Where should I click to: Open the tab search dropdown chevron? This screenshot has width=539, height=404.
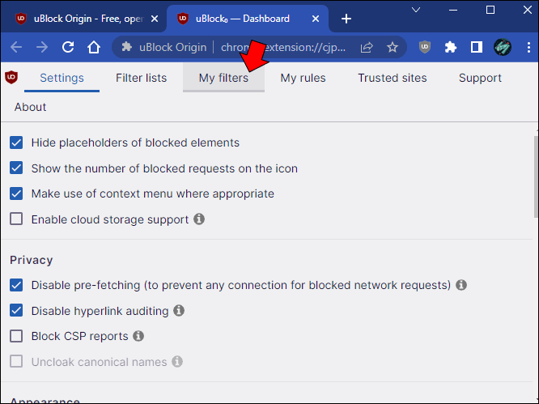point(416,10)
